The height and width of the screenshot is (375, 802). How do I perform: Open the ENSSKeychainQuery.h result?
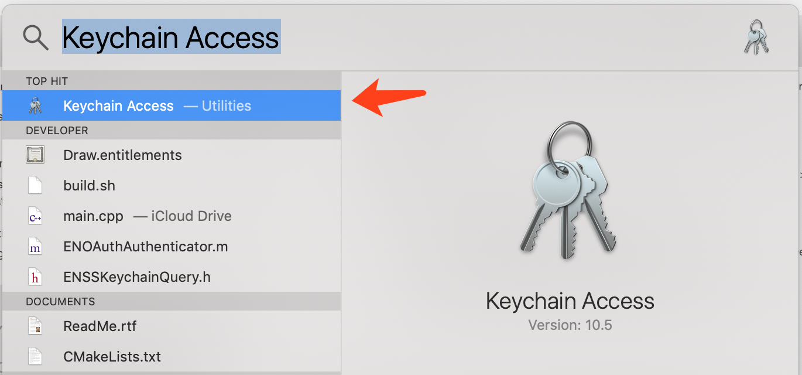click(x=136, y=277)
